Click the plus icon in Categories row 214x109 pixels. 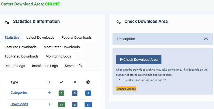pos(49,93)
